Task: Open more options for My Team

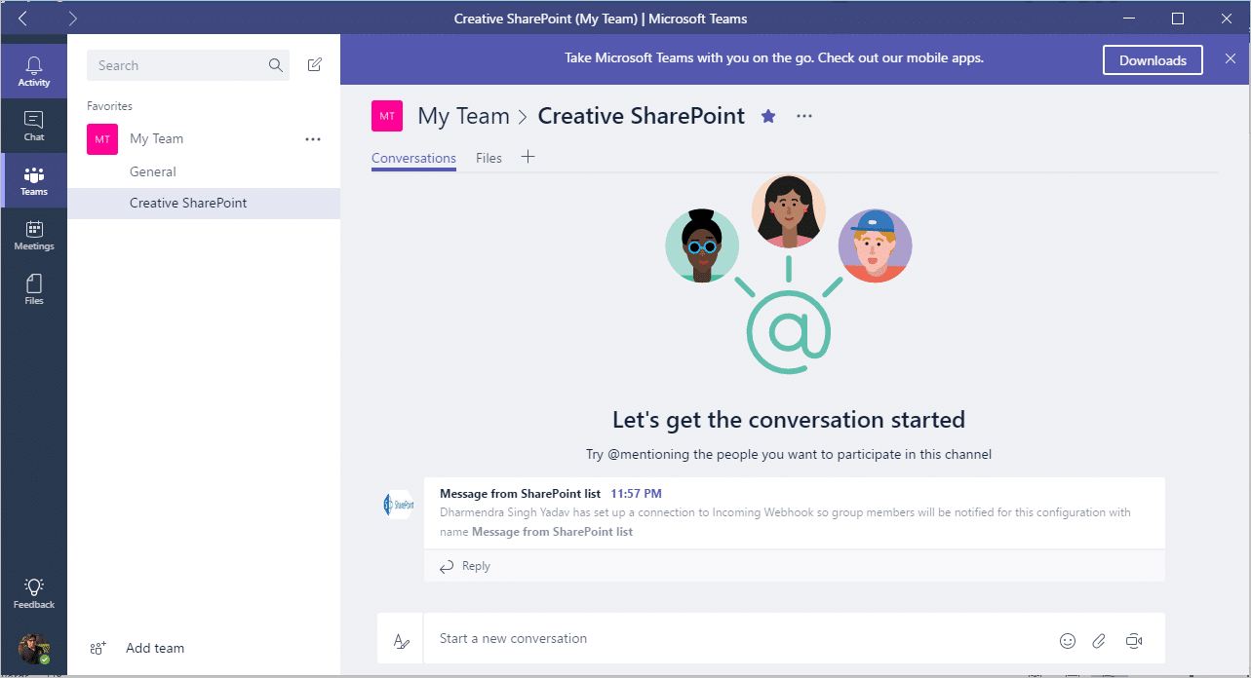Action: pyautogui.click(x=313, y=139)
